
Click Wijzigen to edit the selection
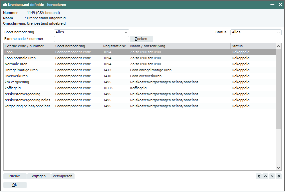click(x=39, y=176)
